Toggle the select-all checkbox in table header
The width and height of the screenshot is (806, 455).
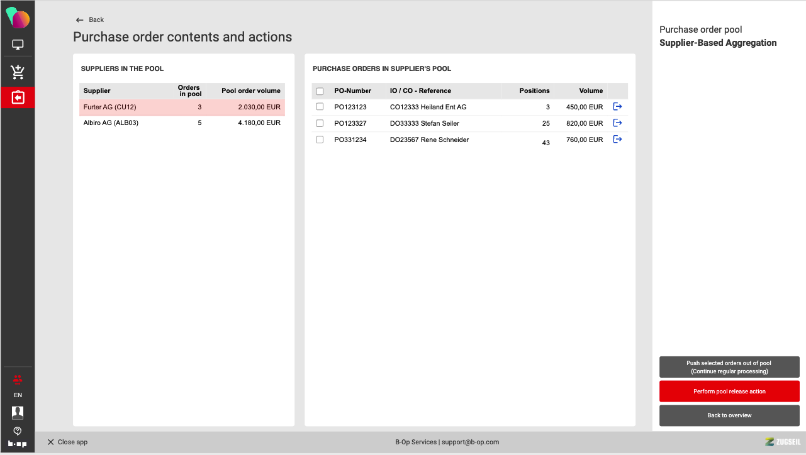320,91
